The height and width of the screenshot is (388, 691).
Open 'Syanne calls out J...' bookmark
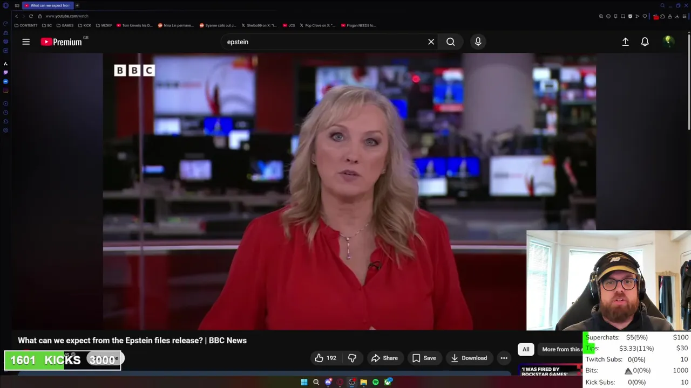coord(218,25)
